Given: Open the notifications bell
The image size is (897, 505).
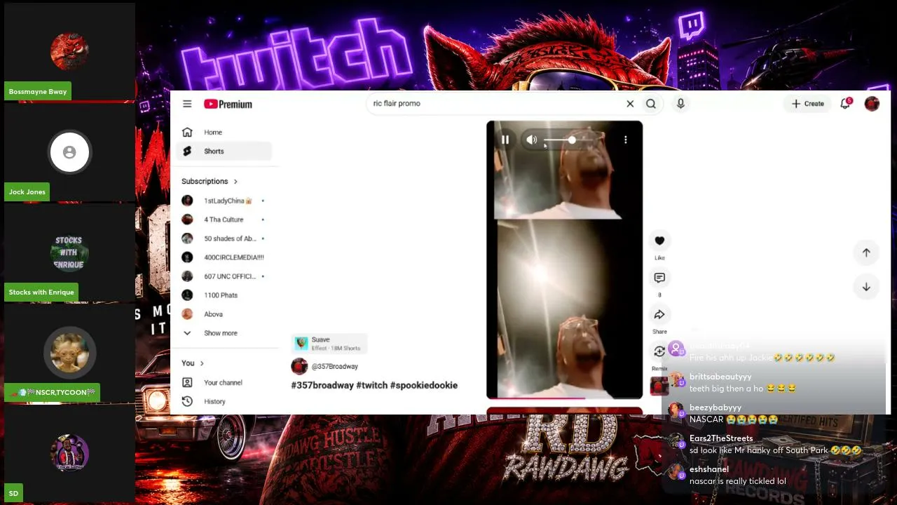Looking at the screenshot, I should [x=846, y=104].
